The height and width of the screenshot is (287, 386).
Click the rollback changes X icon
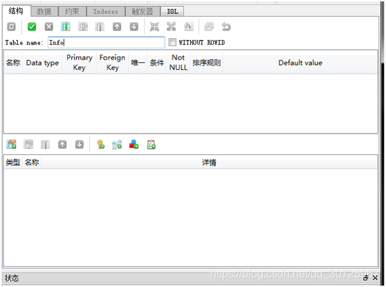pos(48,26)
